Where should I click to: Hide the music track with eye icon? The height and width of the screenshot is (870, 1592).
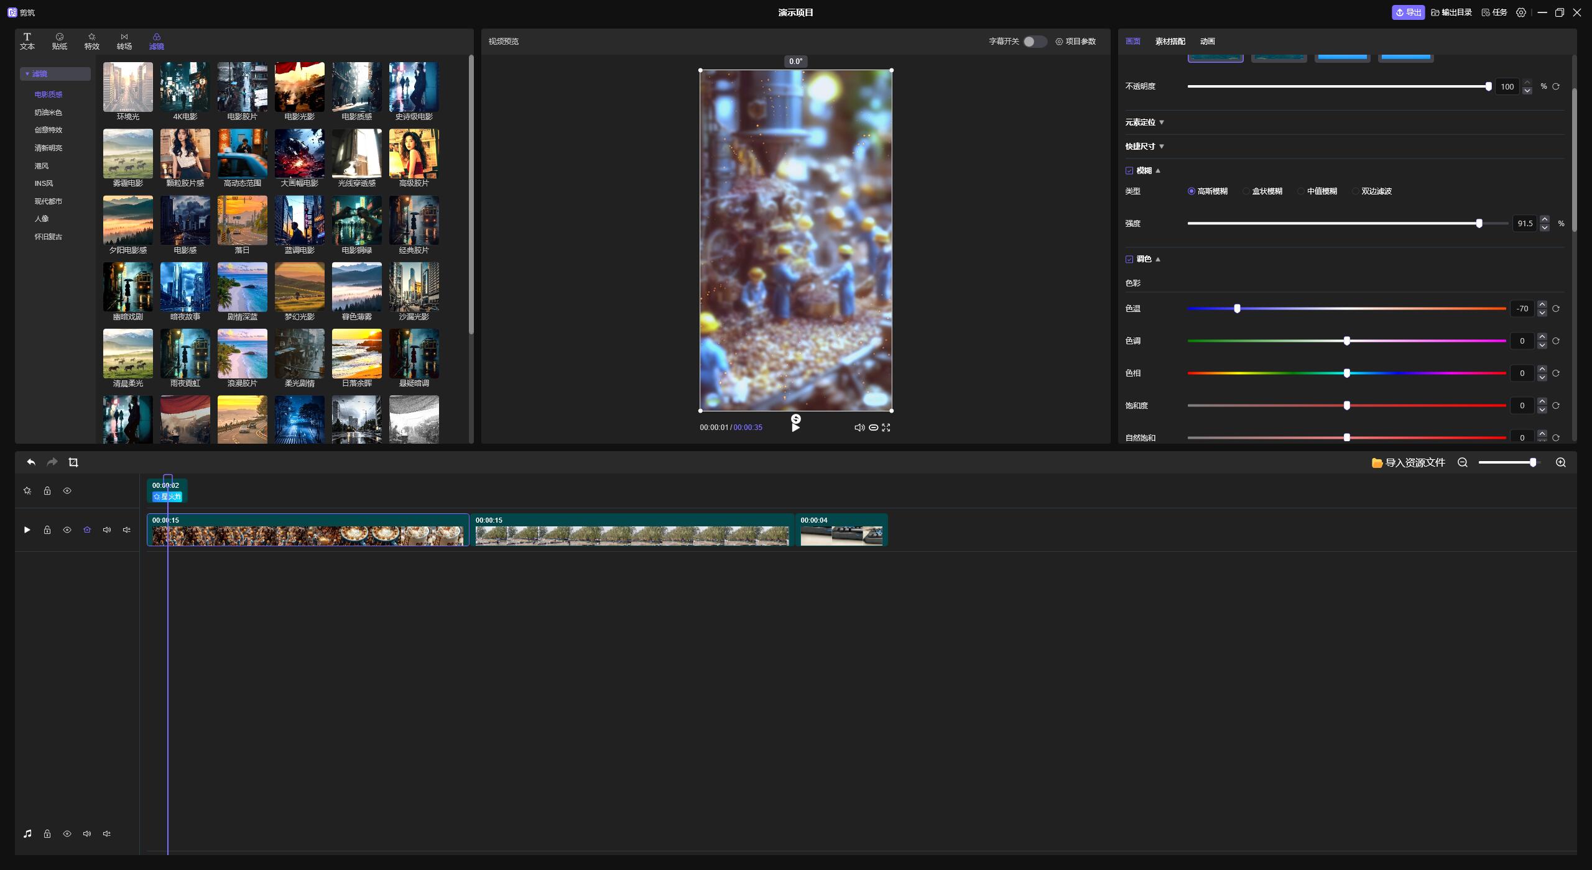coord(67,834)
